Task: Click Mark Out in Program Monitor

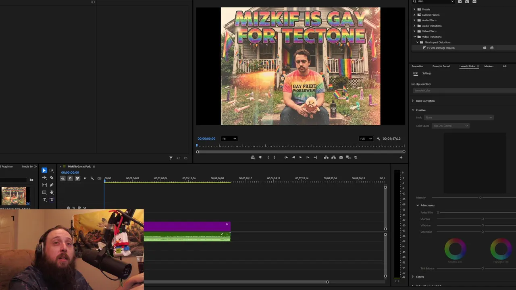Action: point(275,157)
